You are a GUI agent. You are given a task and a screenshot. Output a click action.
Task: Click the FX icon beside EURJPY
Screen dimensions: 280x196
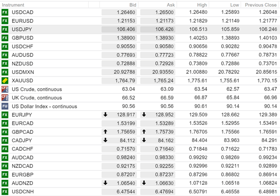tap(5, 115)
